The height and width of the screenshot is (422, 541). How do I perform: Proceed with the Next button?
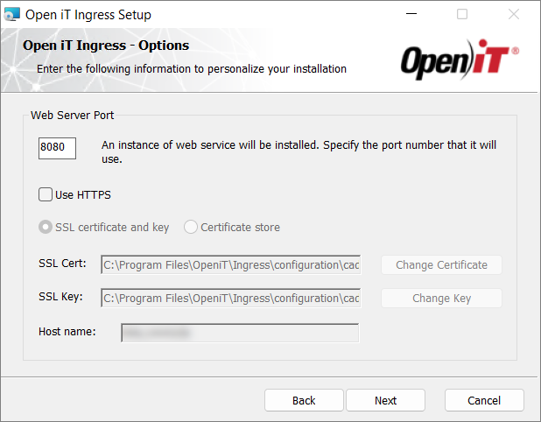click(385, 400)
